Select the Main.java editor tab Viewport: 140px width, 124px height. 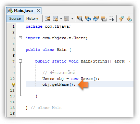click(24, 11)
